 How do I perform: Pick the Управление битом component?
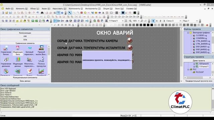(x=6, y=50)
